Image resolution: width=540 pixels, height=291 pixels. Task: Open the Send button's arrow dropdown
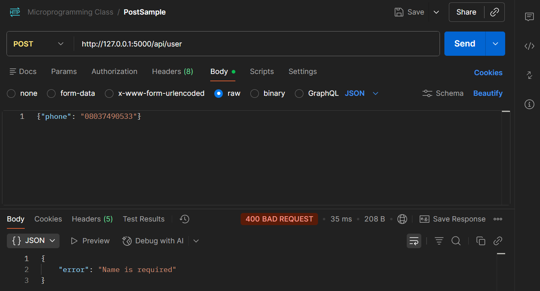[495, 44]
